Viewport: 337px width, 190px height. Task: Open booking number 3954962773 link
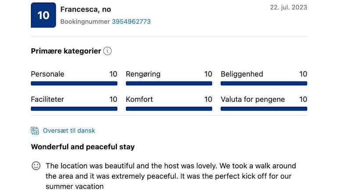131,22
